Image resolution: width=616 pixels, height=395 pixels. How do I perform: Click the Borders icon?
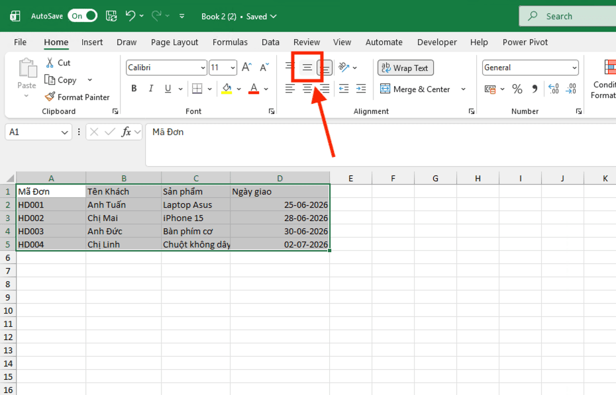(197, 89)
